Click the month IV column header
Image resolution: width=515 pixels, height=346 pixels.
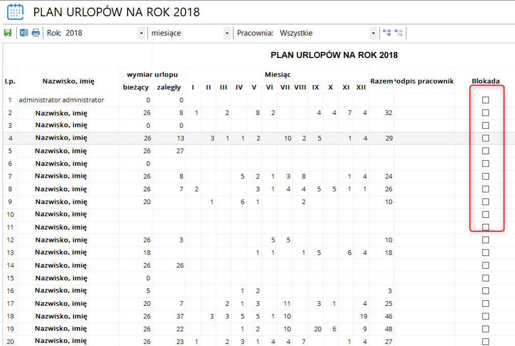coord(239,87)
